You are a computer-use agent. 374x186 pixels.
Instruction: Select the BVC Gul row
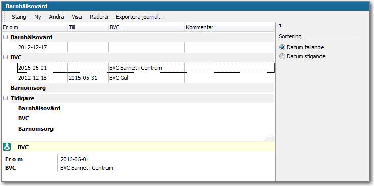(146, 78)
